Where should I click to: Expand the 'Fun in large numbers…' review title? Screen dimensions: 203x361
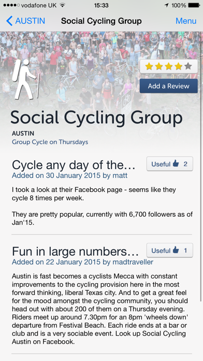[75, 251]
